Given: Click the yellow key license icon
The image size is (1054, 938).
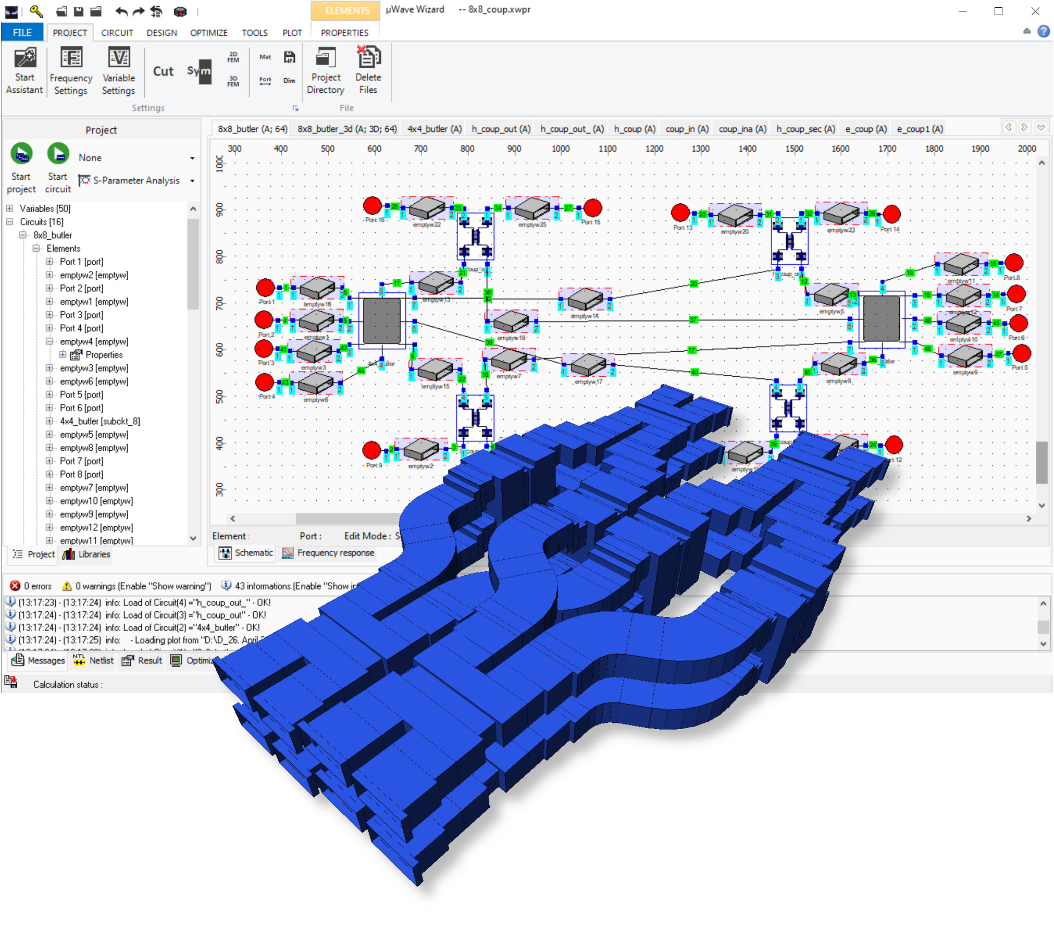Looking at the screenshot, I should coord(36,10).
